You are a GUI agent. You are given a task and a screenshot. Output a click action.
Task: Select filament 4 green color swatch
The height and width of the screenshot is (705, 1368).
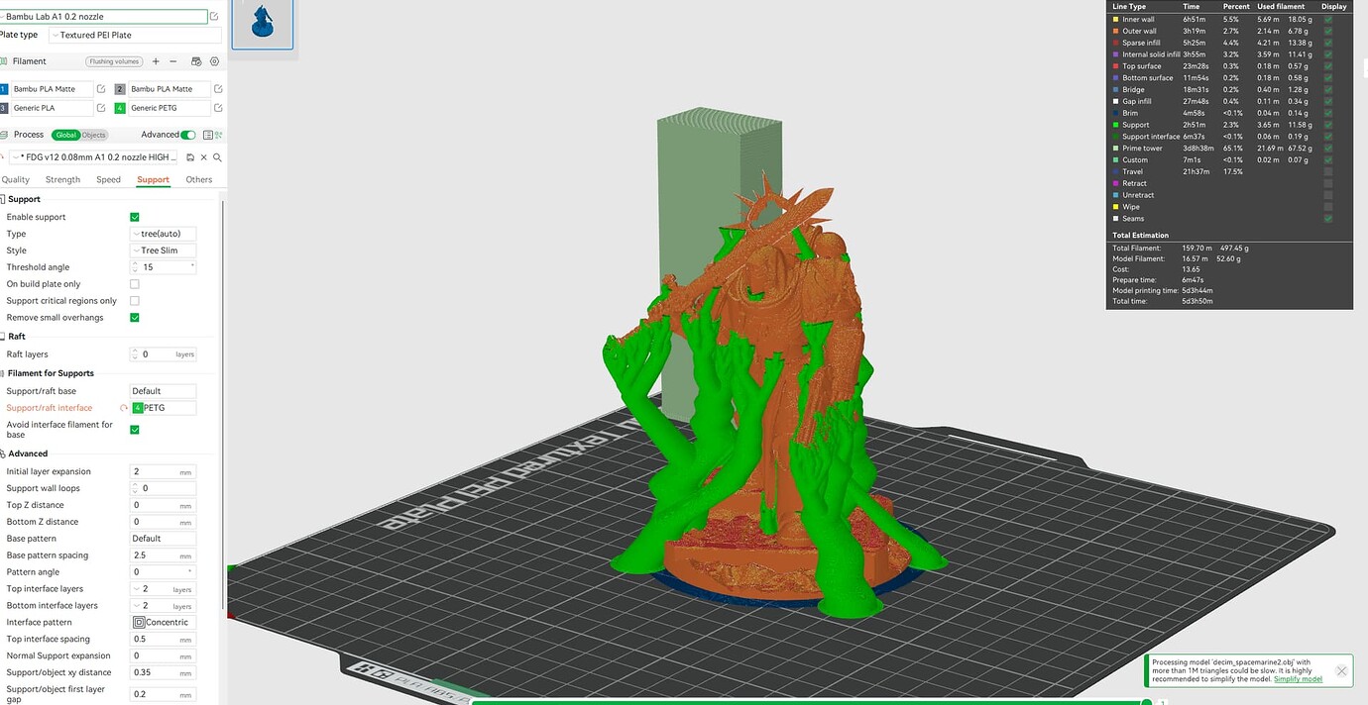pos(120,108)
